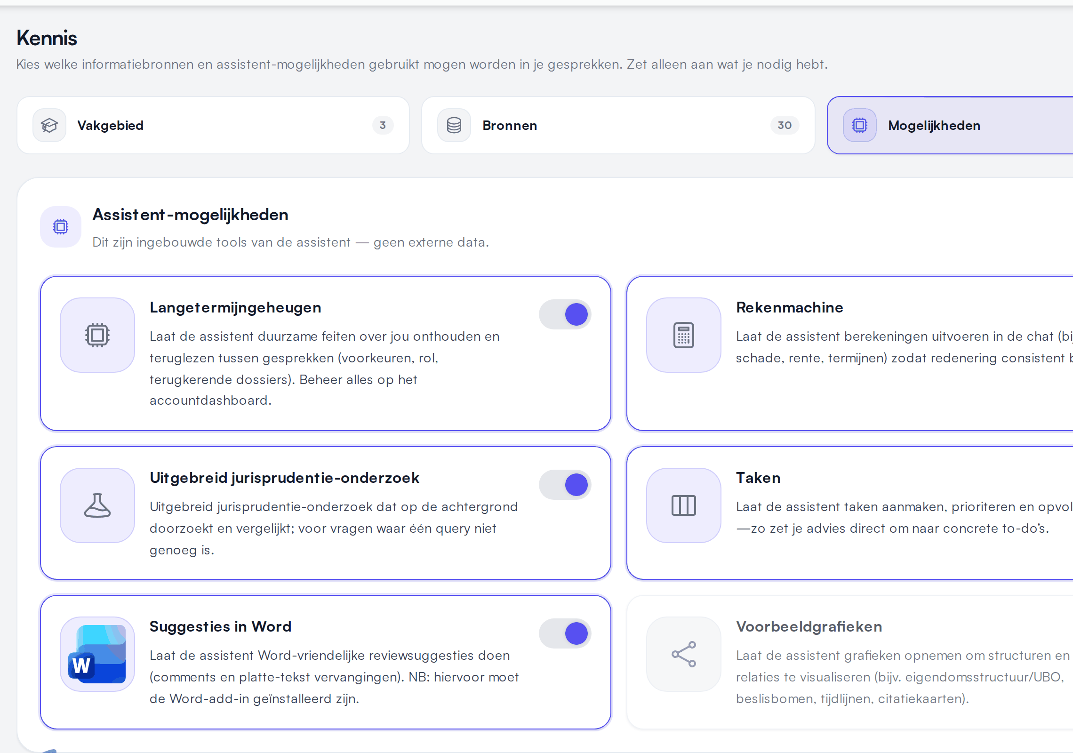Click the Uitgebreid jurisprudentie-onderzoek title
Screen dimensions: 1073x753
(x=285, y=478)
